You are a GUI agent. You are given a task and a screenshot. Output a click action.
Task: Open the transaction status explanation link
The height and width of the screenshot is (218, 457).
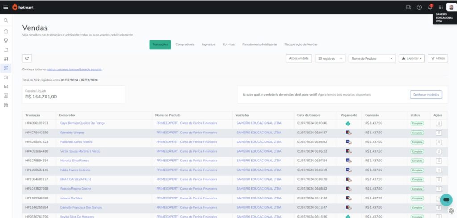pos(75,69)
